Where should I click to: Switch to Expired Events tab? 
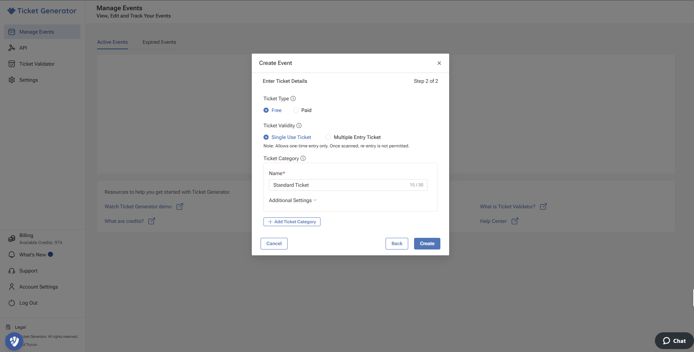coord(159,42)
